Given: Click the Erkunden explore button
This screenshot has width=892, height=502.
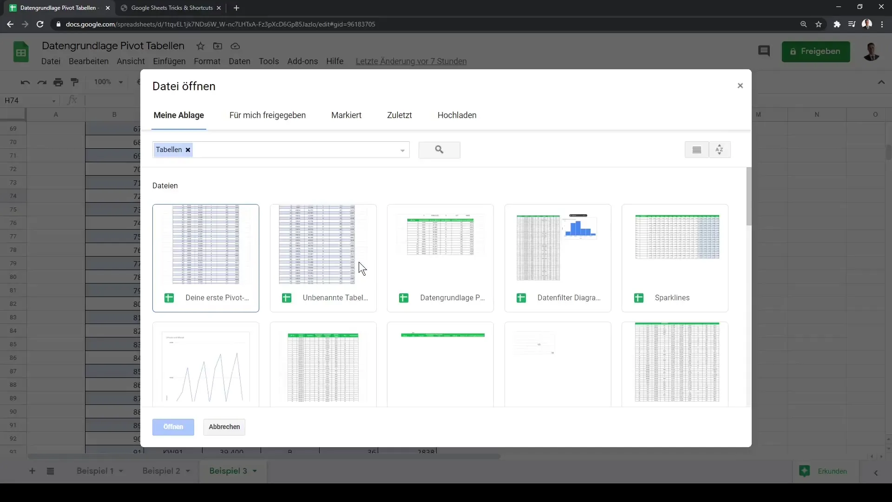Looking at the screenshot, I should pyautogui.click(x=824, y=471).
